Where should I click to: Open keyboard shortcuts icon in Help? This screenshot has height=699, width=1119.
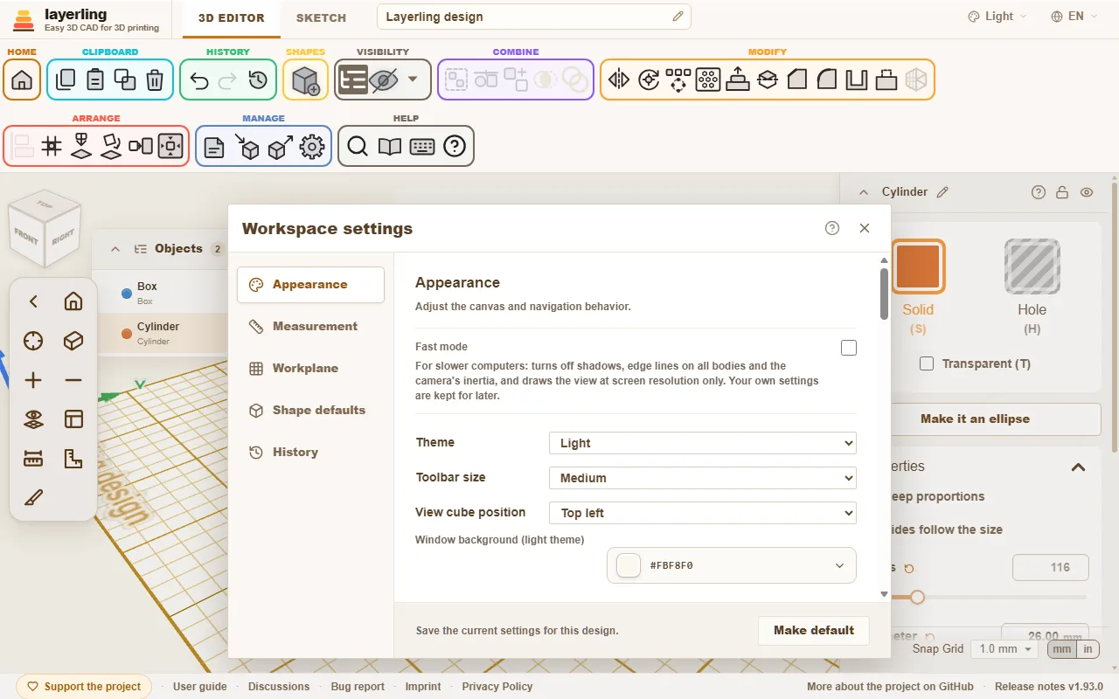click(422, 146)
